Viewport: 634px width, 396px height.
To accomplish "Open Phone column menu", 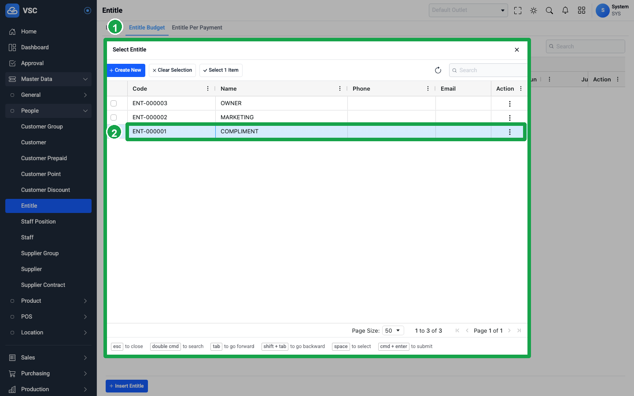I will click(x=428, y=89).
